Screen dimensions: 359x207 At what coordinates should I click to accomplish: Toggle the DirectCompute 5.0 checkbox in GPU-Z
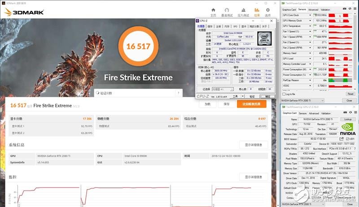pos(335,198)
